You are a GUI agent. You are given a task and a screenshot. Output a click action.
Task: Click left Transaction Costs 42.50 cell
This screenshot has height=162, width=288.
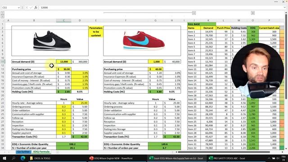coord(80,137)
